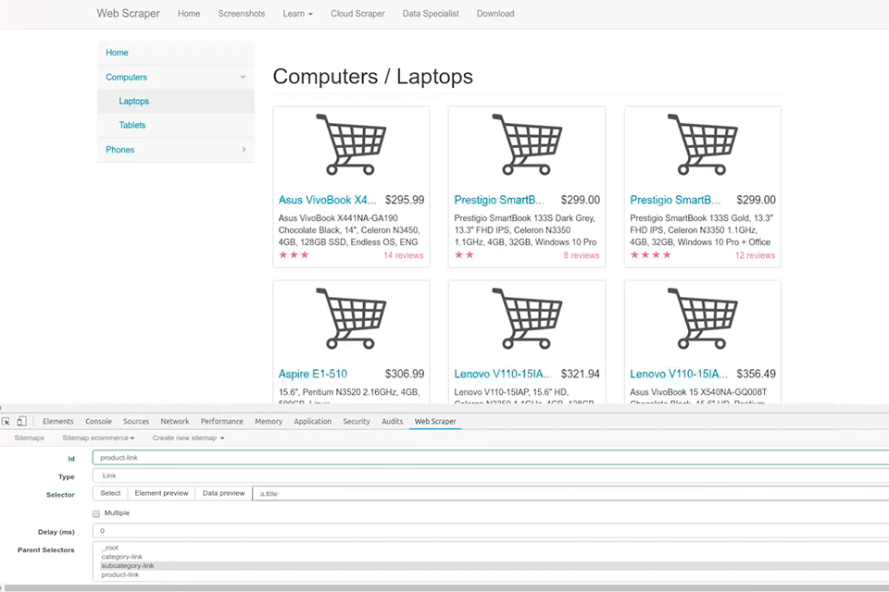This screenshot has width=889, height=592.
Task: Click the $306.99 price text
Action: point(405,374)
